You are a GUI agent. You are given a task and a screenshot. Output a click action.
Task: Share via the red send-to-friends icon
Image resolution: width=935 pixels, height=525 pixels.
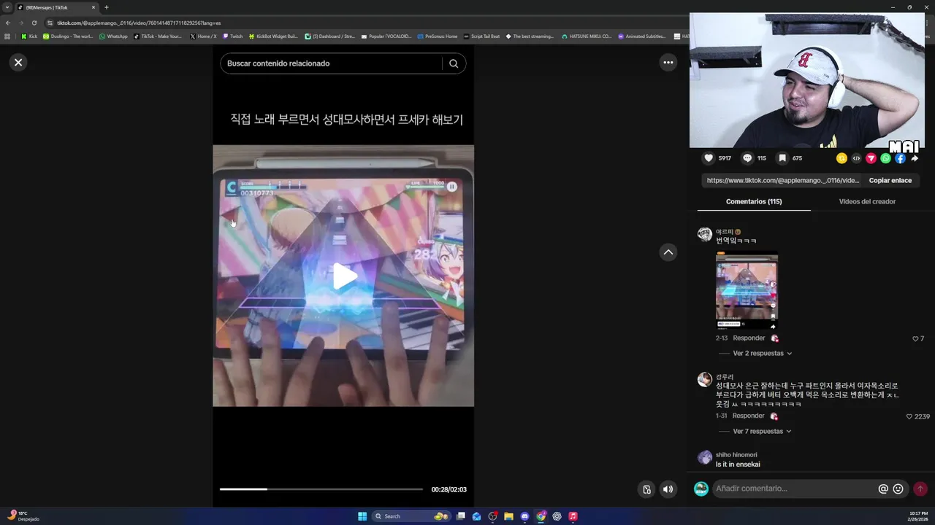871,158
